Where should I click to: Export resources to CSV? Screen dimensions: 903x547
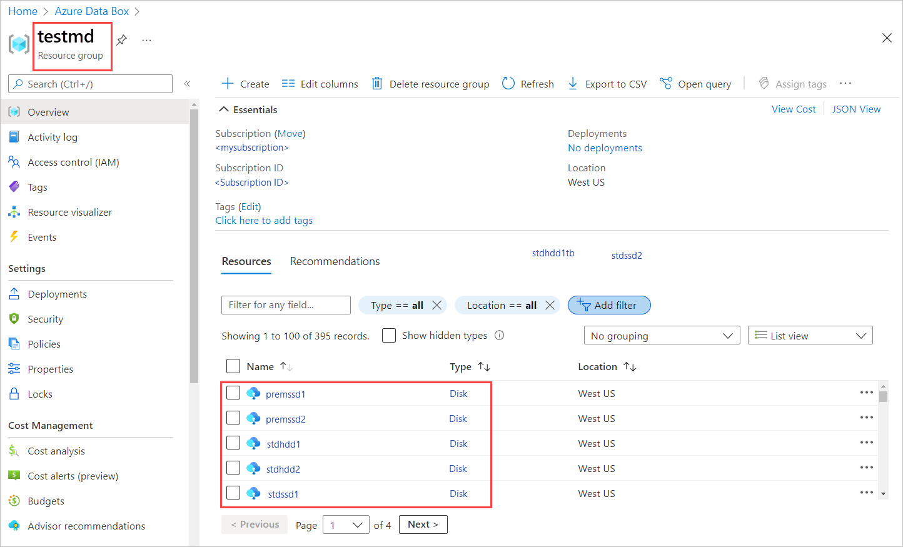pyautogui.click(x=607, y=83)
